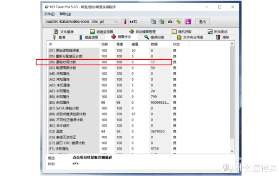Click copy text to clipboard icon
The height and width of the screenshot is (176, 279).
point(153,22)
